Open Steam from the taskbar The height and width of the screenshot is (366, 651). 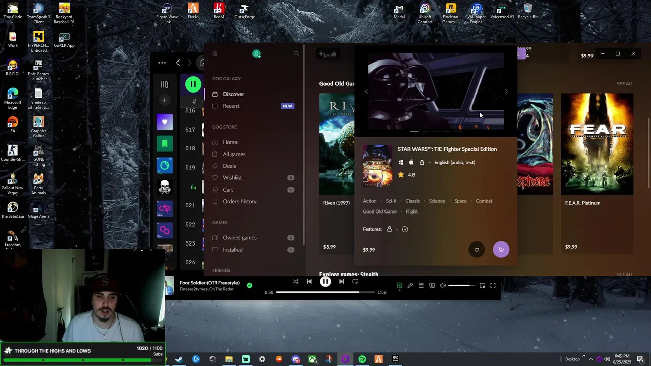tap(179, 359)
